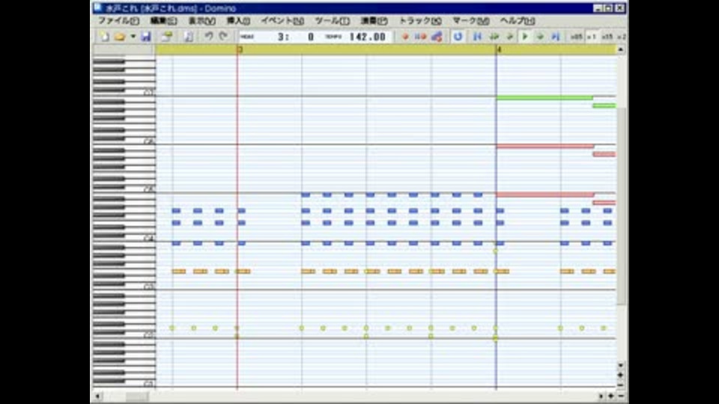719x404 pixels.
Task: Click the tempo value 142.00
Action: click(x=367, y=37)
